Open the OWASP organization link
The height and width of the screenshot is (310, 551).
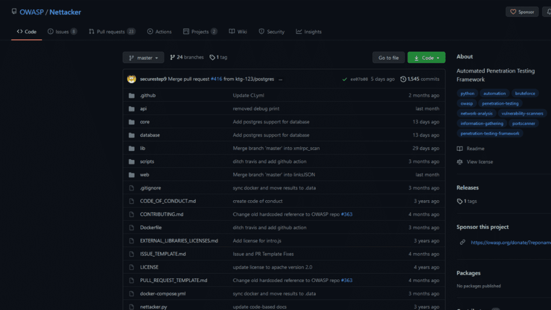tap(32, 12)
